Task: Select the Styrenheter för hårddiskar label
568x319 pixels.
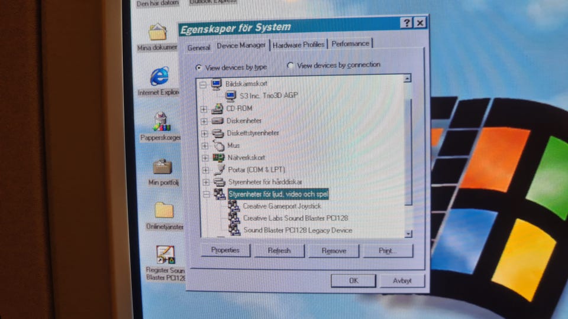Action: 265,182
